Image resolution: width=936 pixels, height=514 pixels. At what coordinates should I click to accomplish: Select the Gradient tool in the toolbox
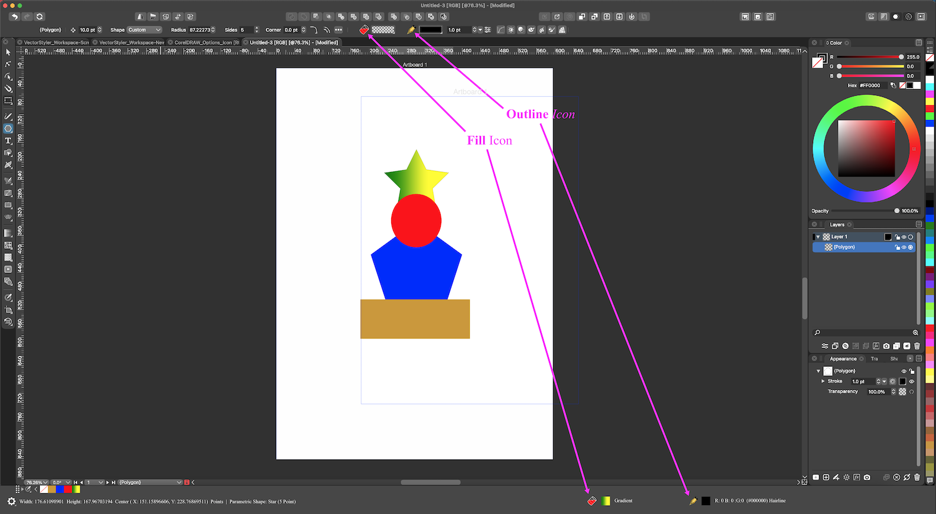click(8, 233)
